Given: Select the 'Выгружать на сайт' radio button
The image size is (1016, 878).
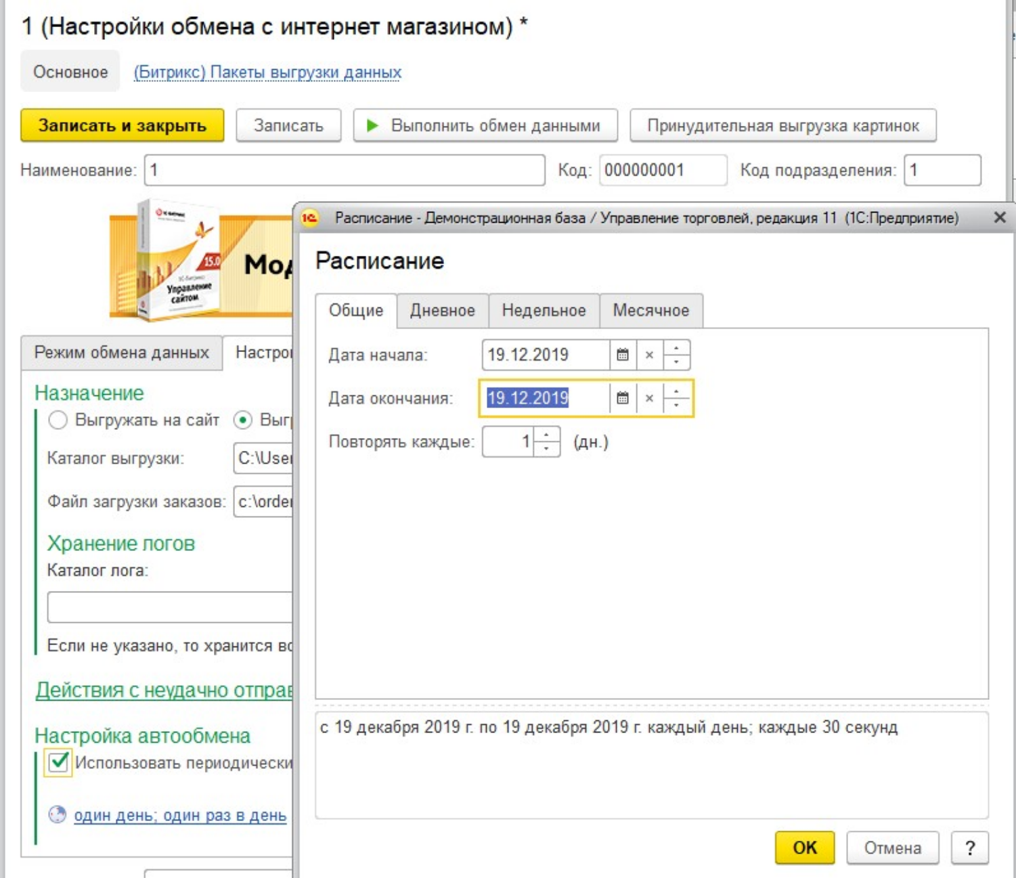Looking at the screenshot, I should click(x=58, y=420).
